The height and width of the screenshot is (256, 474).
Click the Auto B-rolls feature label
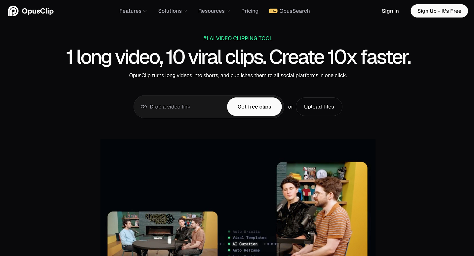pos(246,232)
